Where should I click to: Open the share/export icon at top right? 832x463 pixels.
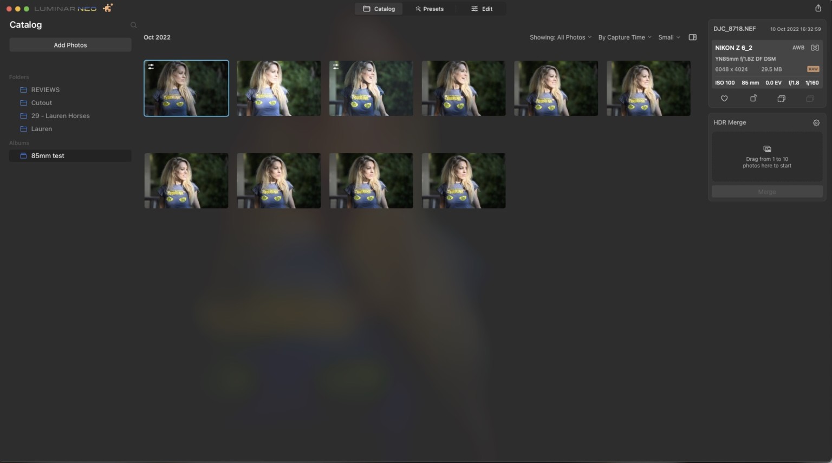(x=818, y=8)
